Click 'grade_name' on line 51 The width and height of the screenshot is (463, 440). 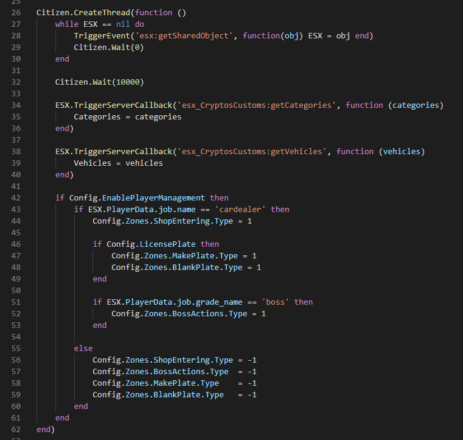pyautogui.click(x=219, y=302)
